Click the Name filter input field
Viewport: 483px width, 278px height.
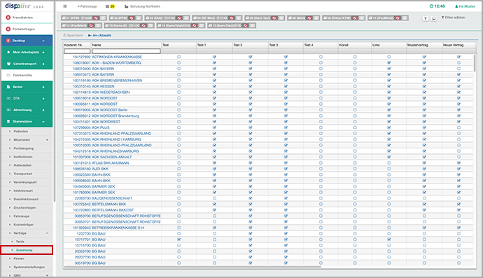(x=126, y=51)
